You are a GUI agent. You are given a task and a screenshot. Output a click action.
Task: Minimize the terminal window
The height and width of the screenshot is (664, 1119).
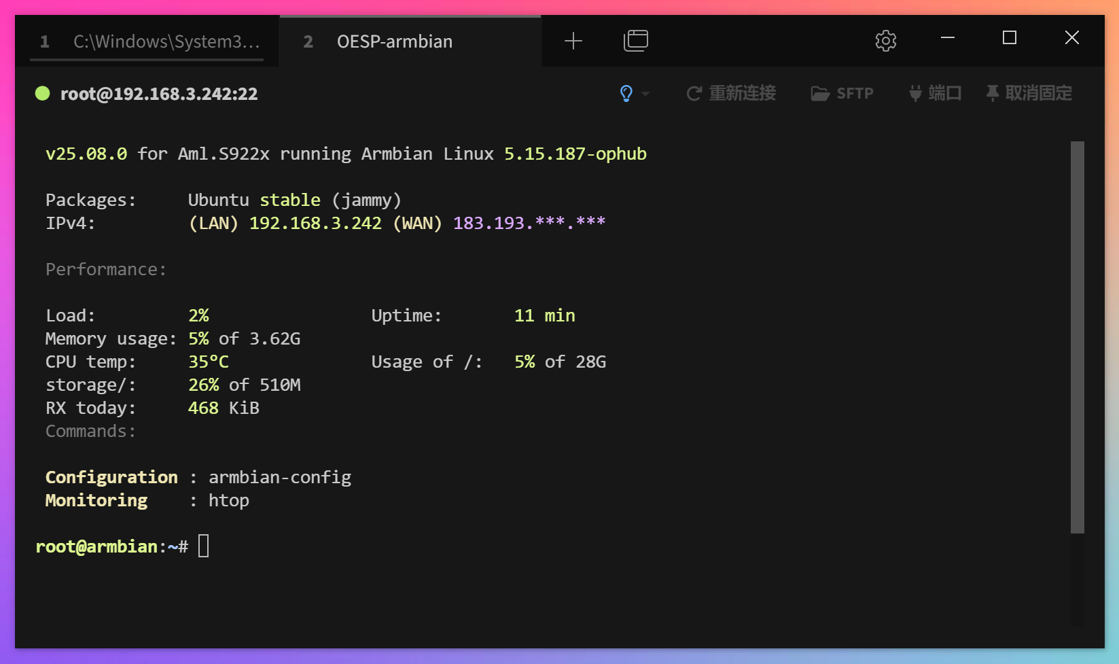point(948,38)
